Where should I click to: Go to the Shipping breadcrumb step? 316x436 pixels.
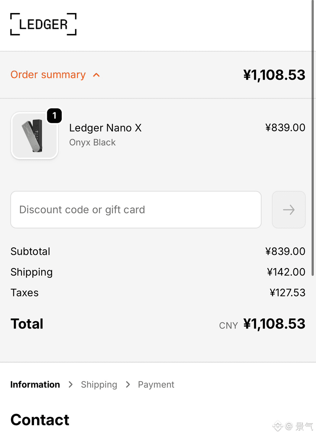99,384
